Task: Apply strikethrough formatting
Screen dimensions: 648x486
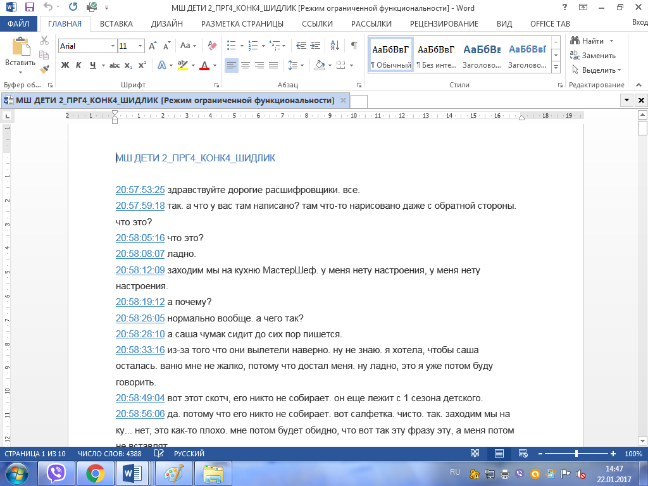Action: tap(115, 65)
